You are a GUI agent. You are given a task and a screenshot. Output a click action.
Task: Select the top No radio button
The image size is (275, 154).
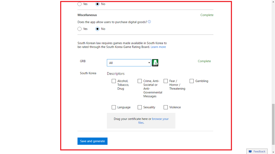pos(97,4)
